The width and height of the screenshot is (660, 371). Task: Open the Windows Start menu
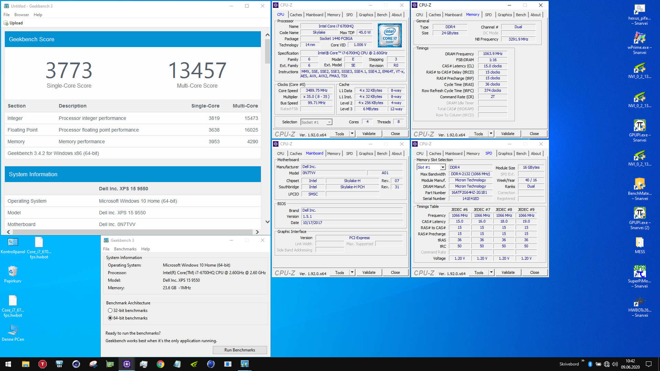coord(8,364)
